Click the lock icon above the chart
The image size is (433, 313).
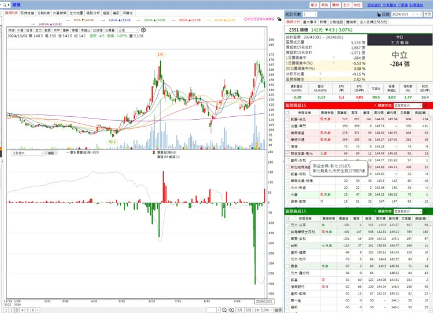(279, 19)
